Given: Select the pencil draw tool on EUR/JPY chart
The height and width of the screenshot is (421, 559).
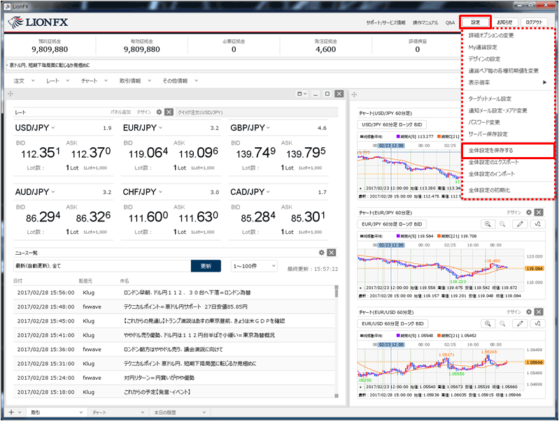Looking at the screenshot, I should (520, 224).
